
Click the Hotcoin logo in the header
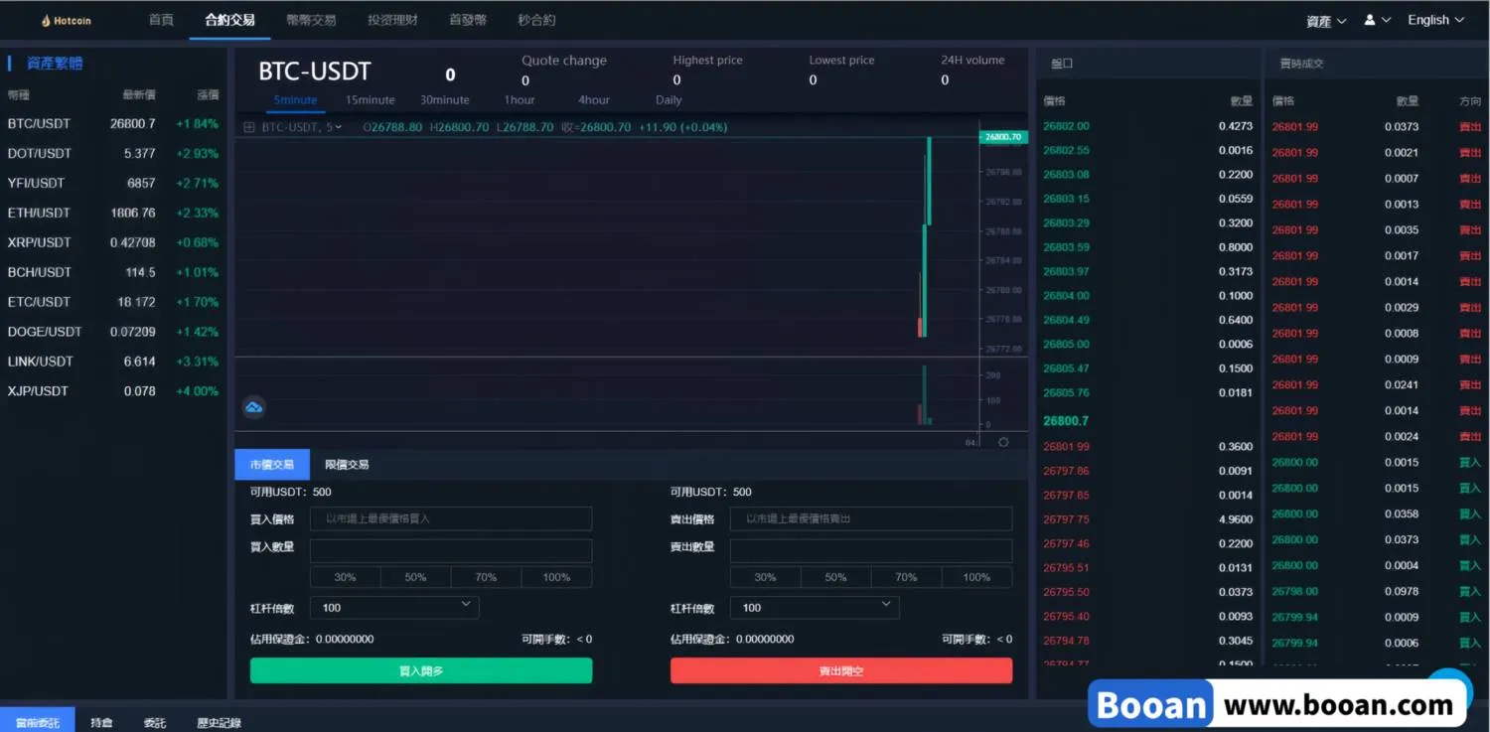[x=67, y=21]
